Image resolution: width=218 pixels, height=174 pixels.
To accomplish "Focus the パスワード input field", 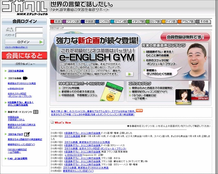I will click(x=29, y=35).
